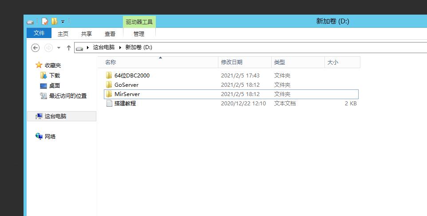This screenshot has height=216, width=427.
Task: Sort files by the 修改日期 column header
Action: pyautogui.click(x=232, y=62)
